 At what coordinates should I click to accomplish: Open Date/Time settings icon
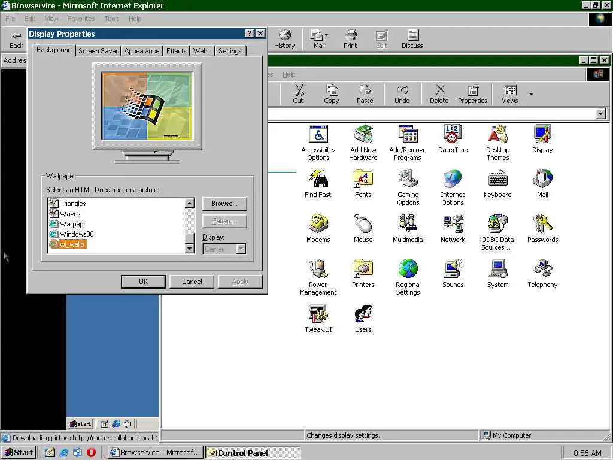pyautogui.click(x=453, y=138)
